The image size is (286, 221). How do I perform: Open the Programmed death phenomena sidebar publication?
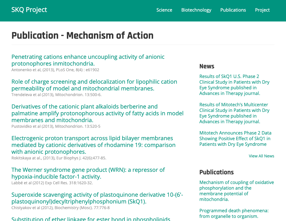point(234,213)
